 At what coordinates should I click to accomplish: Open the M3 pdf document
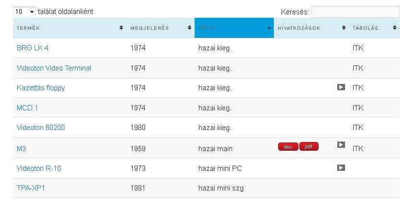(x=308, y=147)
